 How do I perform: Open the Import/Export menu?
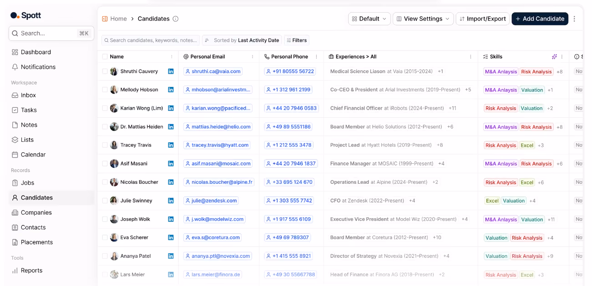(x=482, y=19)
